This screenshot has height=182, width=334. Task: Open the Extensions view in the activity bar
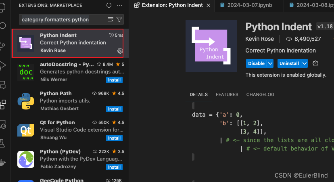(x=3, y=105)
